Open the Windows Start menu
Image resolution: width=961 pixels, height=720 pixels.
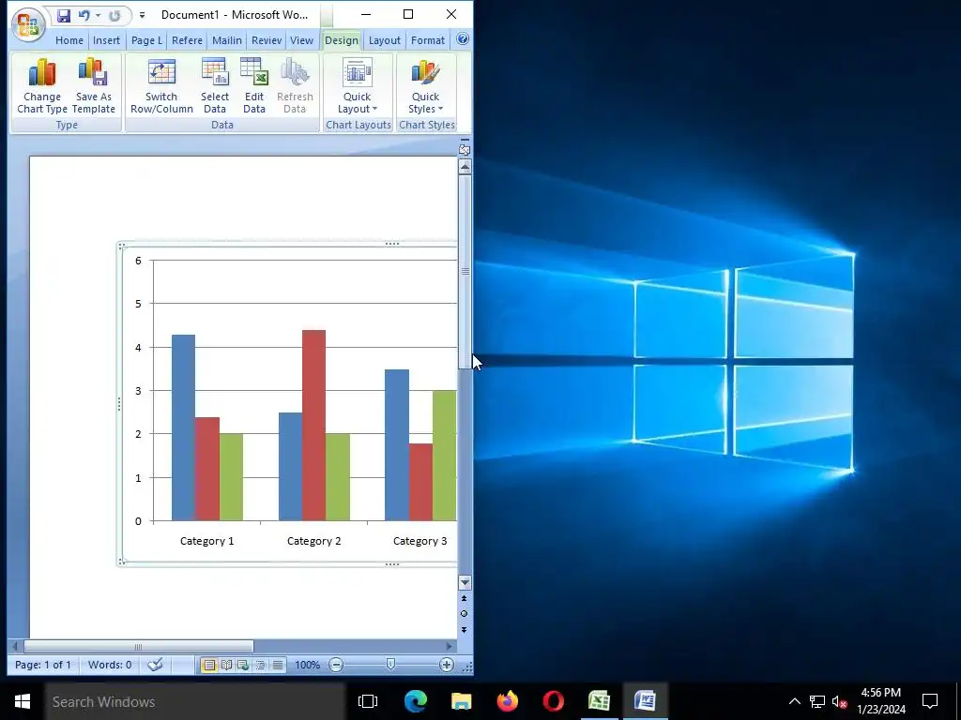point(23,701)
